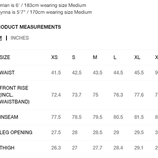Click the 183cm model height text line

point(43,5)
